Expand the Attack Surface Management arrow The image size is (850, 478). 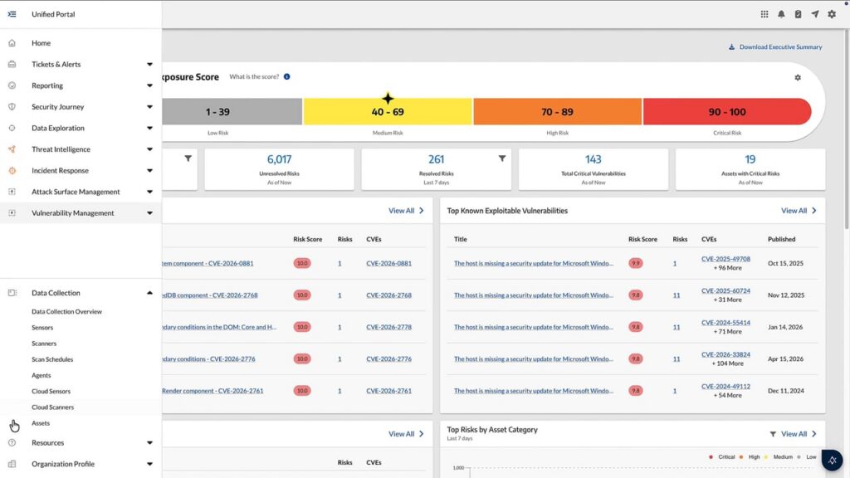point(149,192)
